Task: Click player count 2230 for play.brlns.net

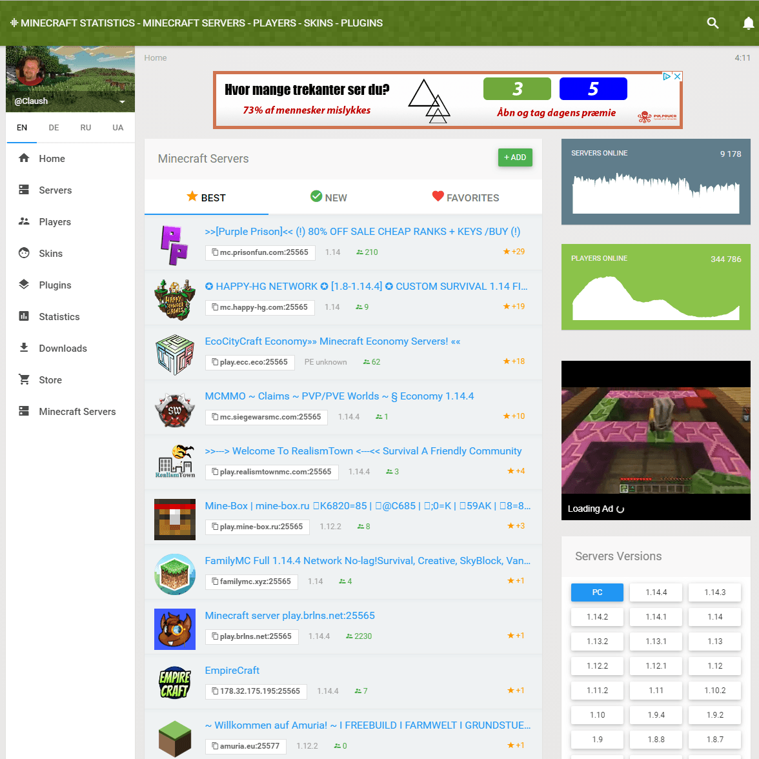Action: pos(359,636)
